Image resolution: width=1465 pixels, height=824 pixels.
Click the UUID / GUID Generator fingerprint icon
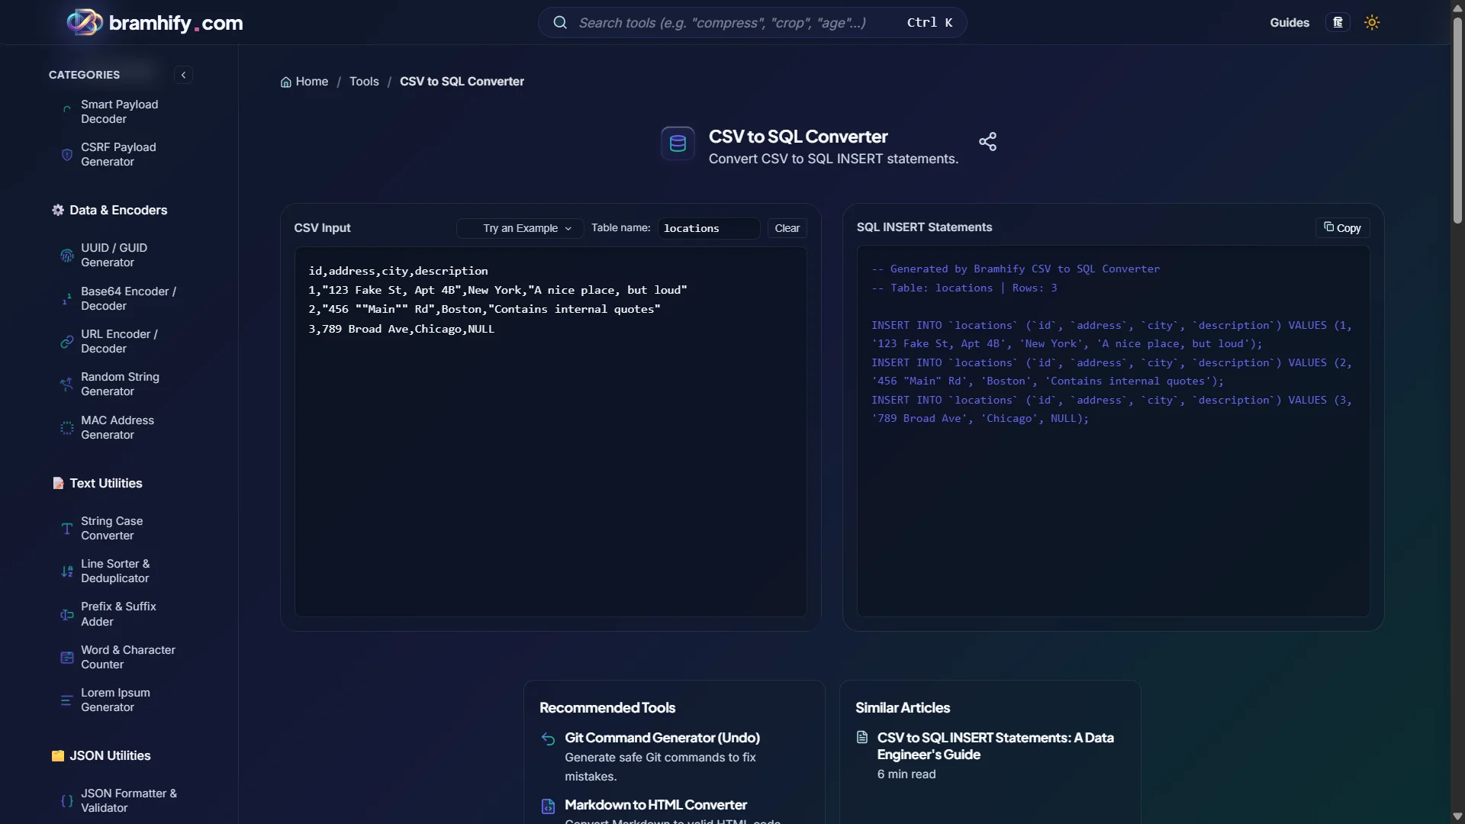click(67, 255)
